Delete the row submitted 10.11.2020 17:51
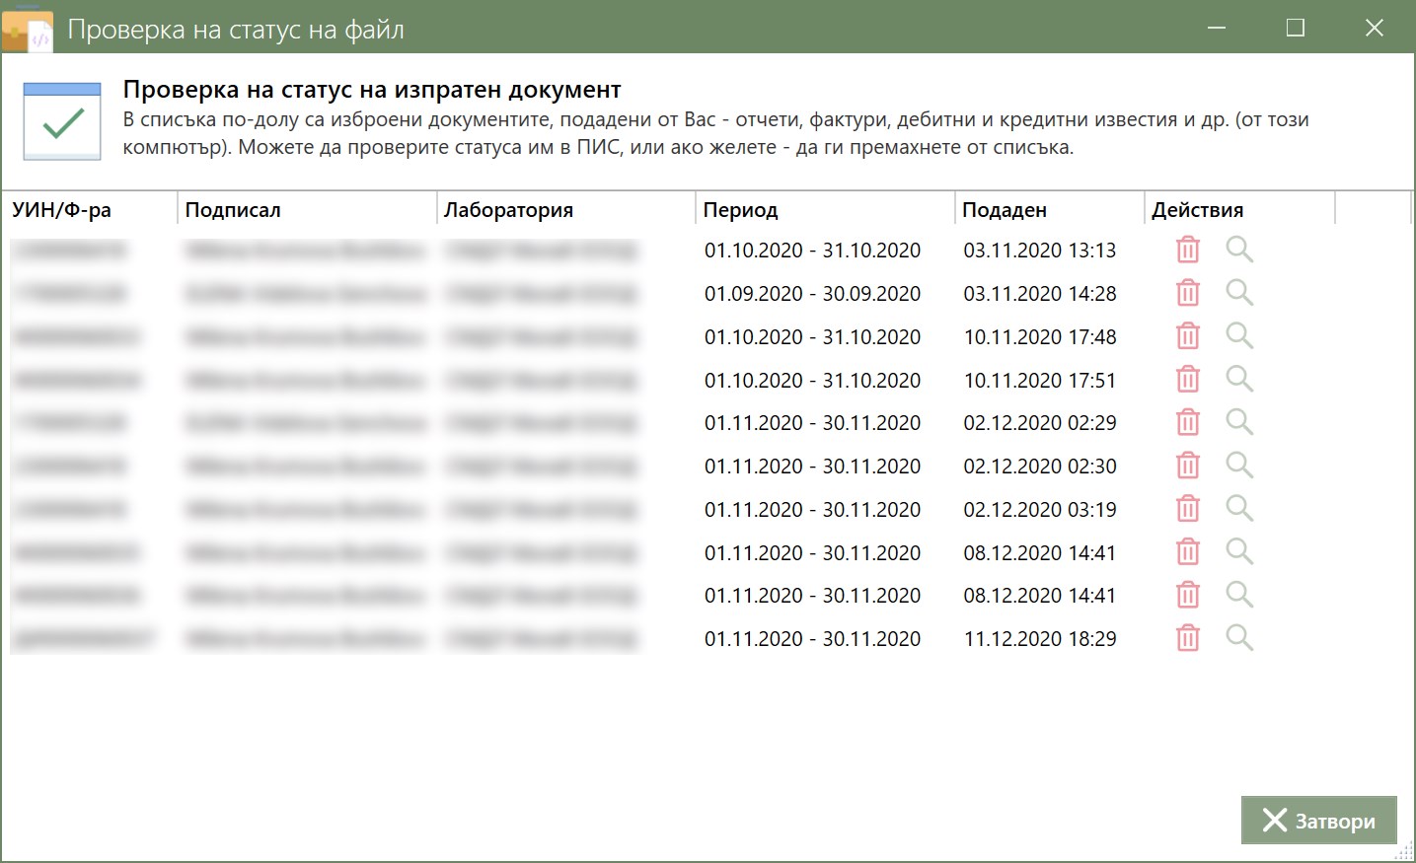1416x863 pixels. [x=1188, y=380]
